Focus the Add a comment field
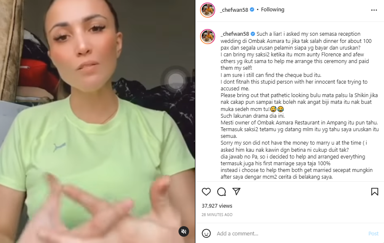 point(290,233)
